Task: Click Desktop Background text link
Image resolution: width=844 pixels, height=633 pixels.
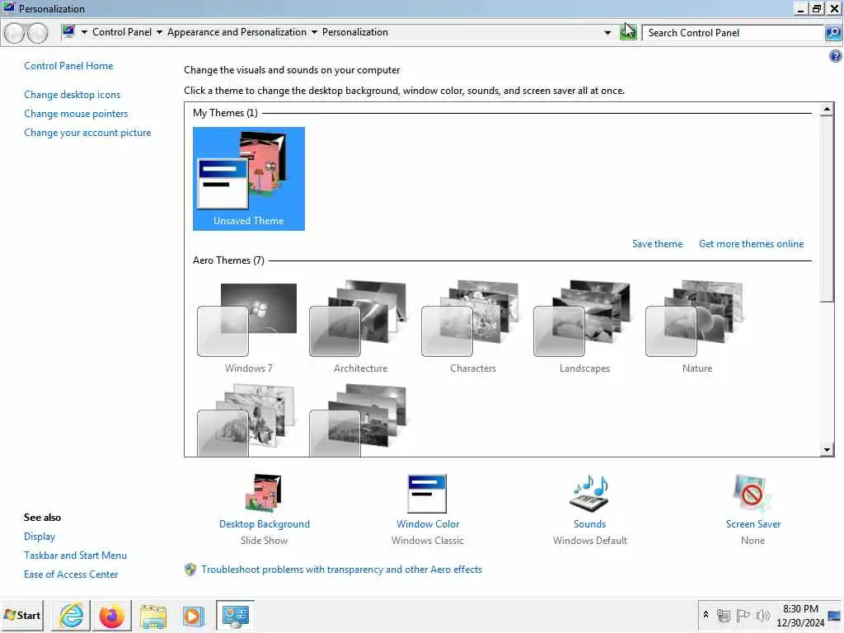Action: click(x=265, y=524)
